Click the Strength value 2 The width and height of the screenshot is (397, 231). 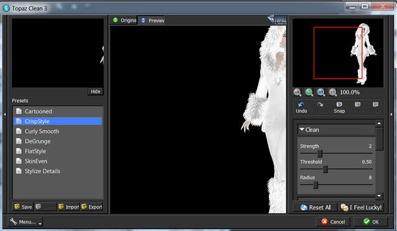pos(370,146)
